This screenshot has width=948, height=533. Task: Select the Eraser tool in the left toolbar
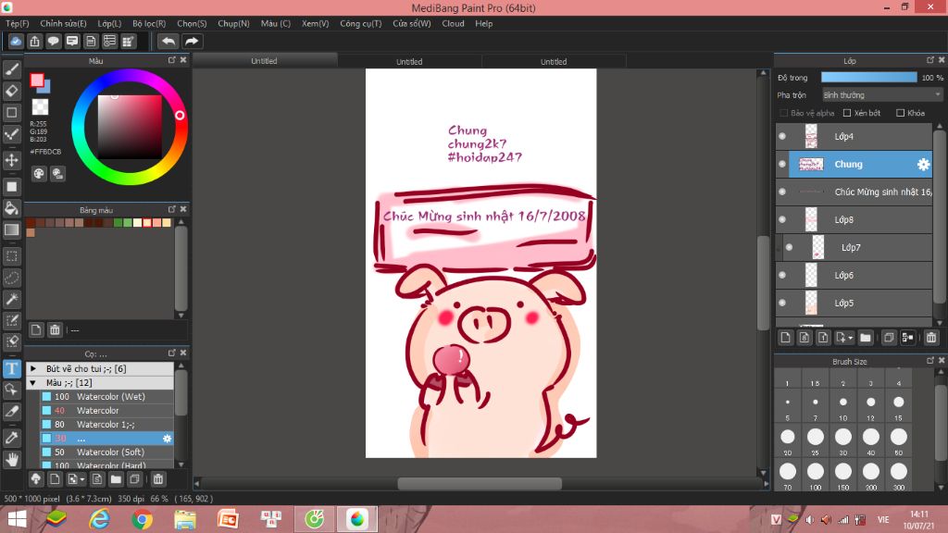(11, 91)
